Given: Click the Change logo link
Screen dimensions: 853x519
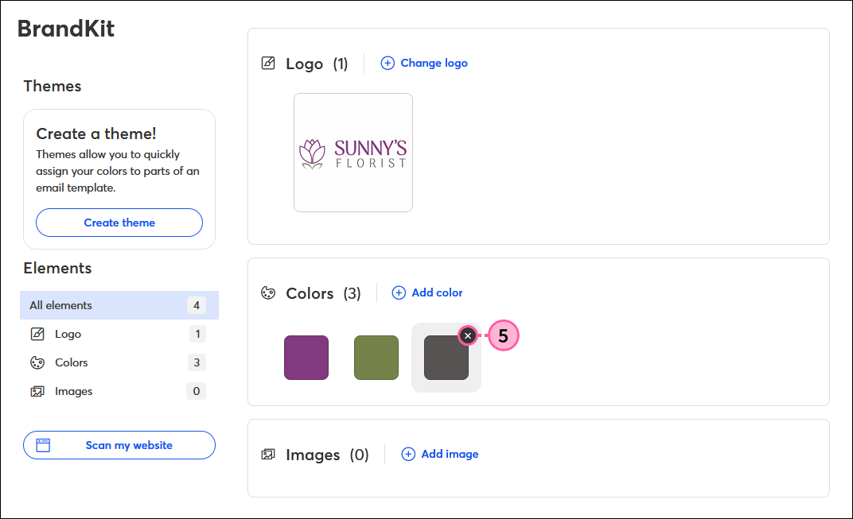Looking at the screenshot, I should 434,63.
